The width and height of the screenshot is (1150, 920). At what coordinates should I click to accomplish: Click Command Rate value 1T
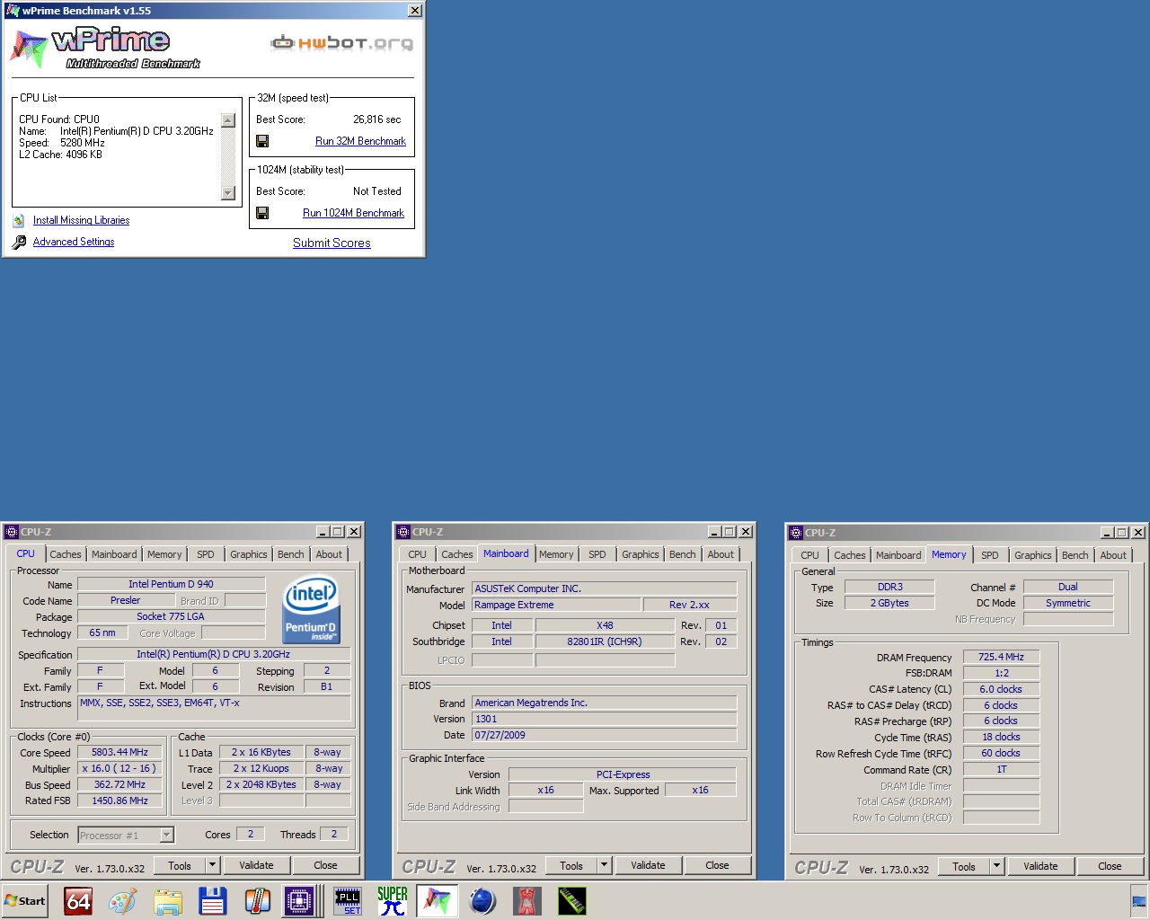(x=1001, y=769)
